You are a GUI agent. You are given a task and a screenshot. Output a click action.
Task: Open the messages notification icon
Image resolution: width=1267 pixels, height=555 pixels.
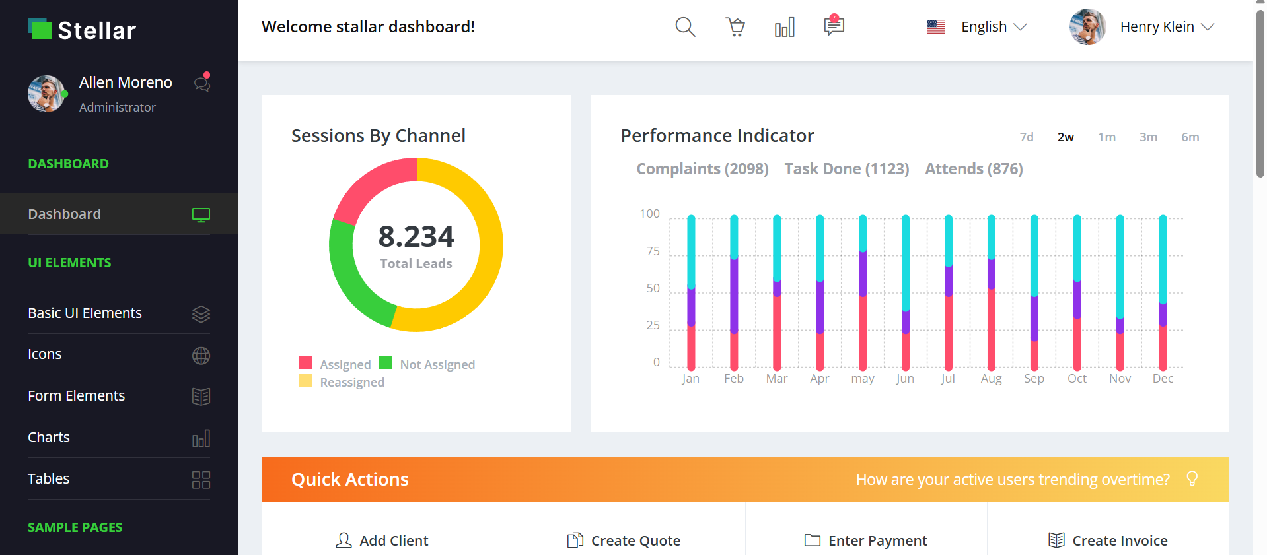[x=834, y=26]
